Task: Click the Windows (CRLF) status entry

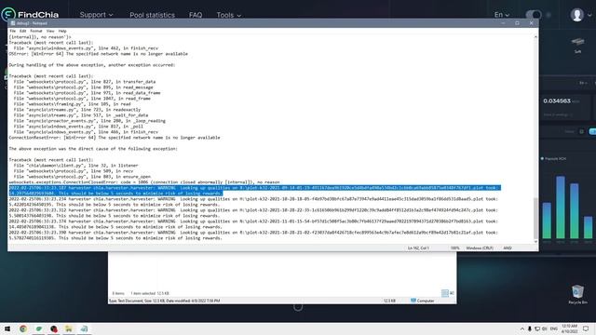Action: coord(480,248)
